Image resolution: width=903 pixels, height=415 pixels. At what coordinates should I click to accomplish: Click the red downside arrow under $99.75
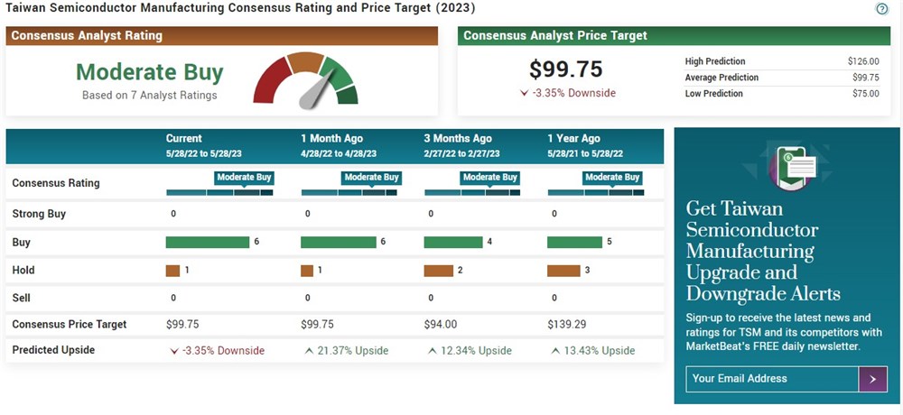(x=525, y=93)
